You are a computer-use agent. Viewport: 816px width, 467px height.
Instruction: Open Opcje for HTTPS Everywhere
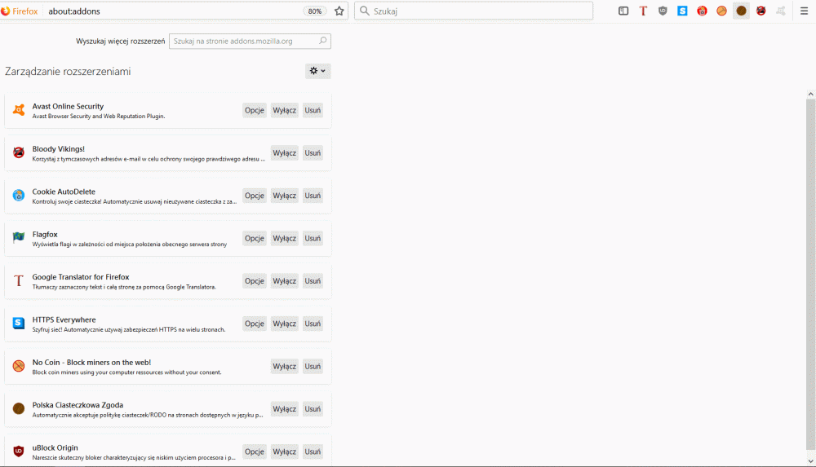(255, 324)
